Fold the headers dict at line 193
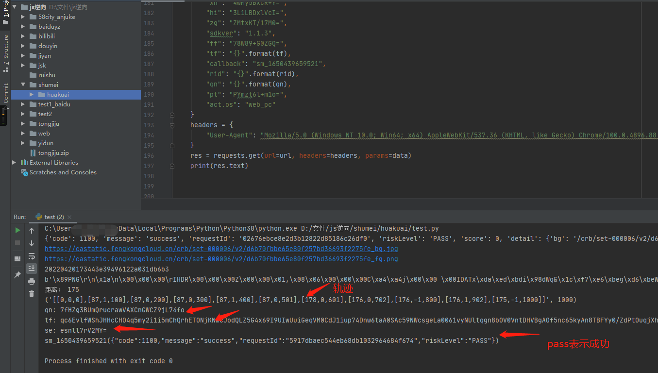Viewport: 658px width, 373px height. tap(172, 125)
